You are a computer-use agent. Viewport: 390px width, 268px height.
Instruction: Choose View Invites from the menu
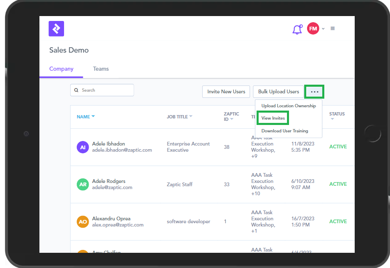[273, 118]
